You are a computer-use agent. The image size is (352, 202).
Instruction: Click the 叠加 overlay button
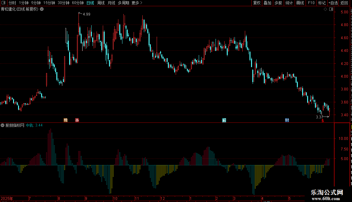(267, 3)
